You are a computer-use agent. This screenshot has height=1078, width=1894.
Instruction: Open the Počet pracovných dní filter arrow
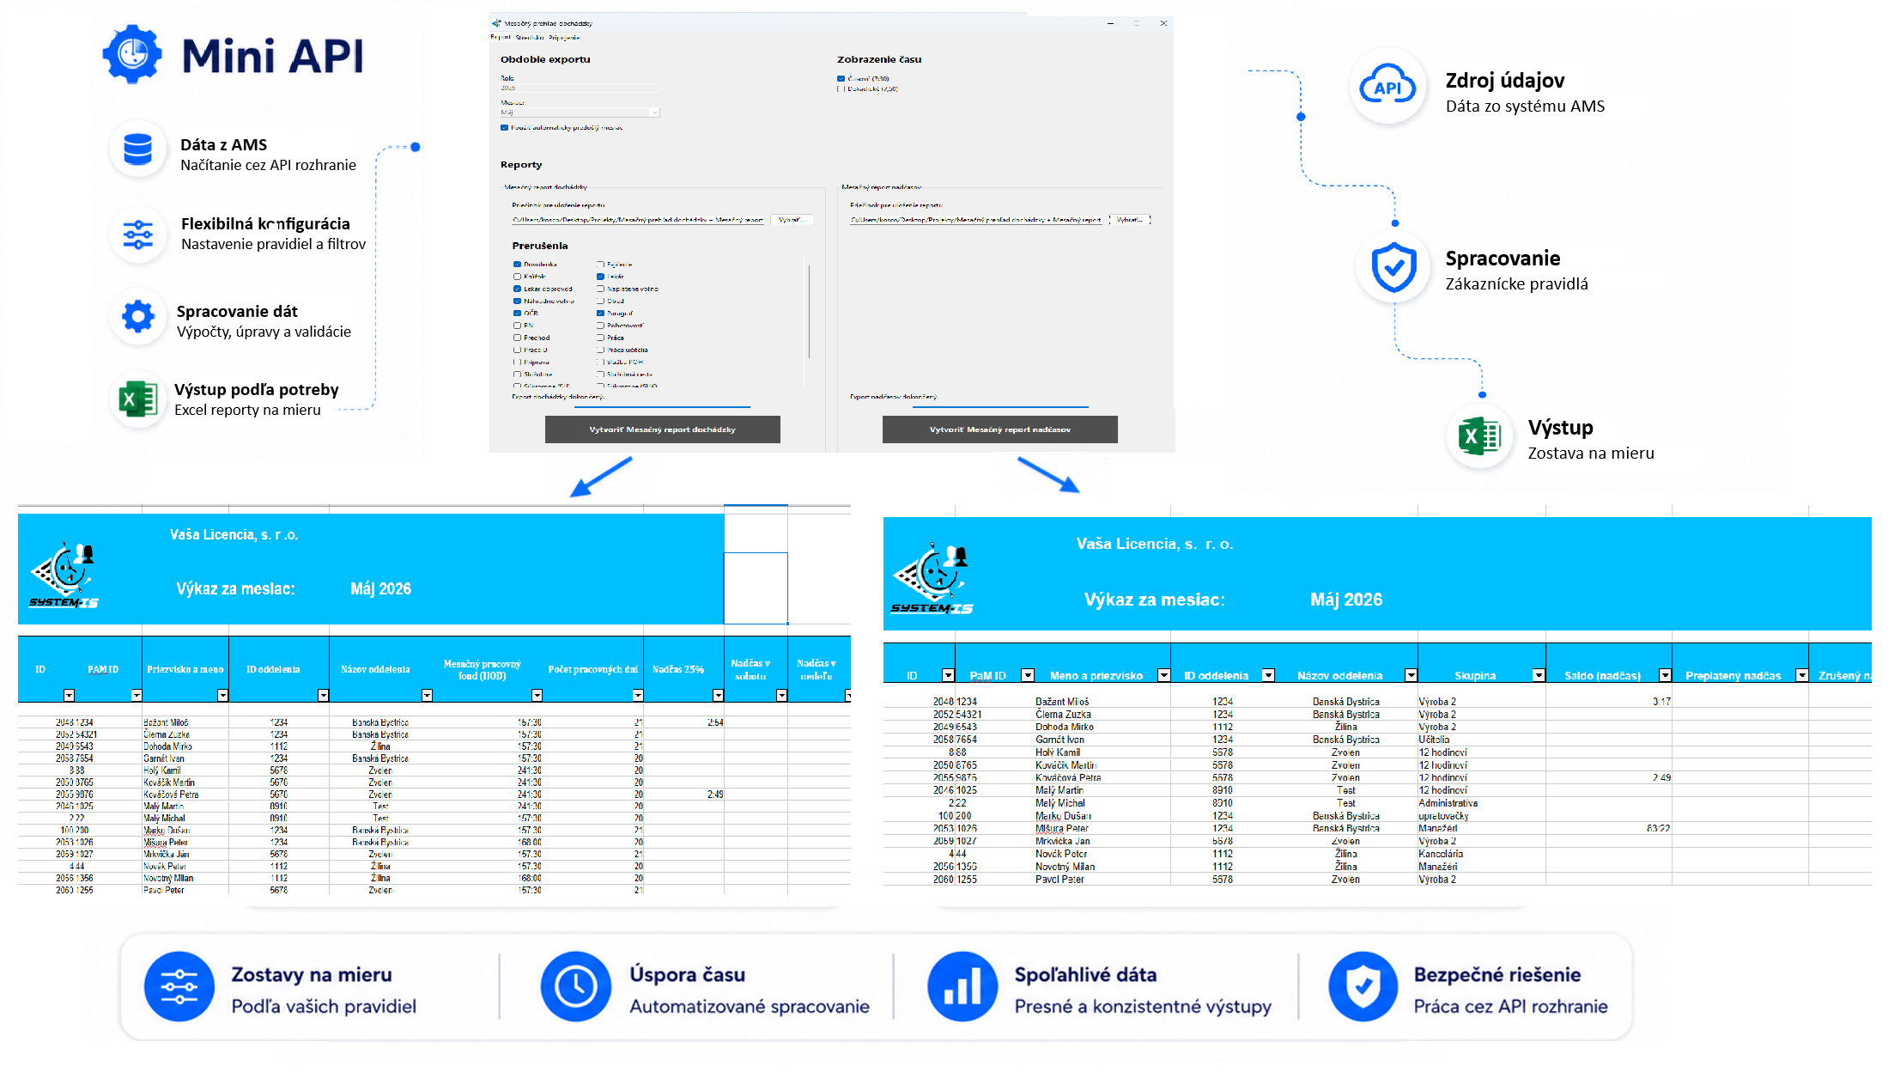tap(637, 695)
